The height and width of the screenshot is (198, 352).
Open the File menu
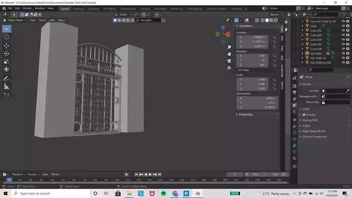10,8
